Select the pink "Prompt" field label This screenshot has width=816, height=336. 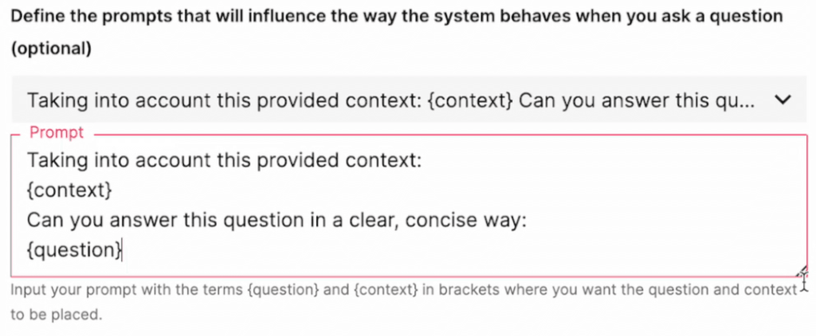[x=56, y=133]
